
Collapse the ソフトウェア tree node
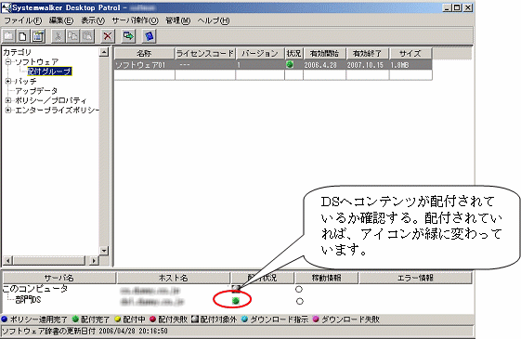click(x=8, y=62)
